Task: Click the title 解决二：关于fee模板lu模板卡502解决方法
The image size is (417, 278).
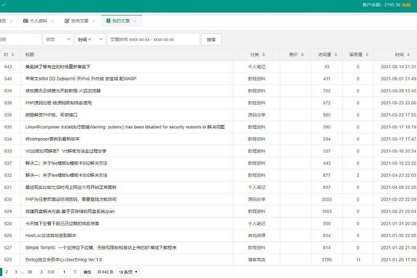Action: [x=66, y=163]
